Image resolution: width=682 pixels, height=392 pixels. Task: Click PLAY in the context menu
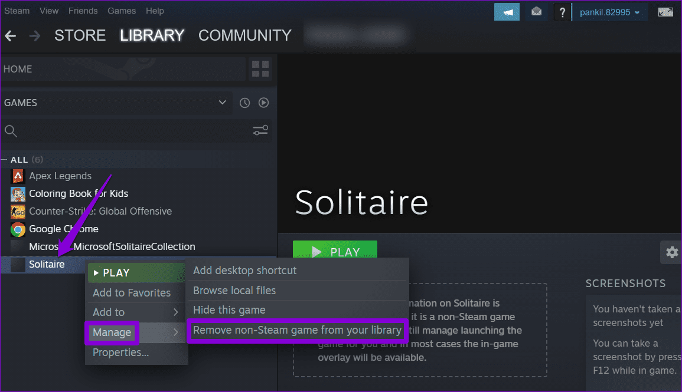136,272
